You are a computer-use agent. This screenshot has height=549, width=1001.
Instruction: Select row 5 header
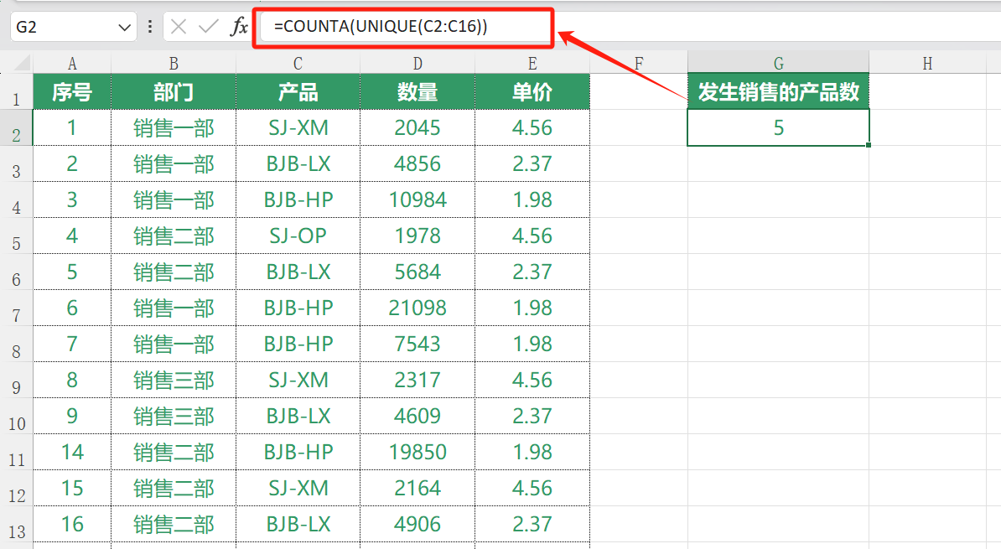[17, 236]
